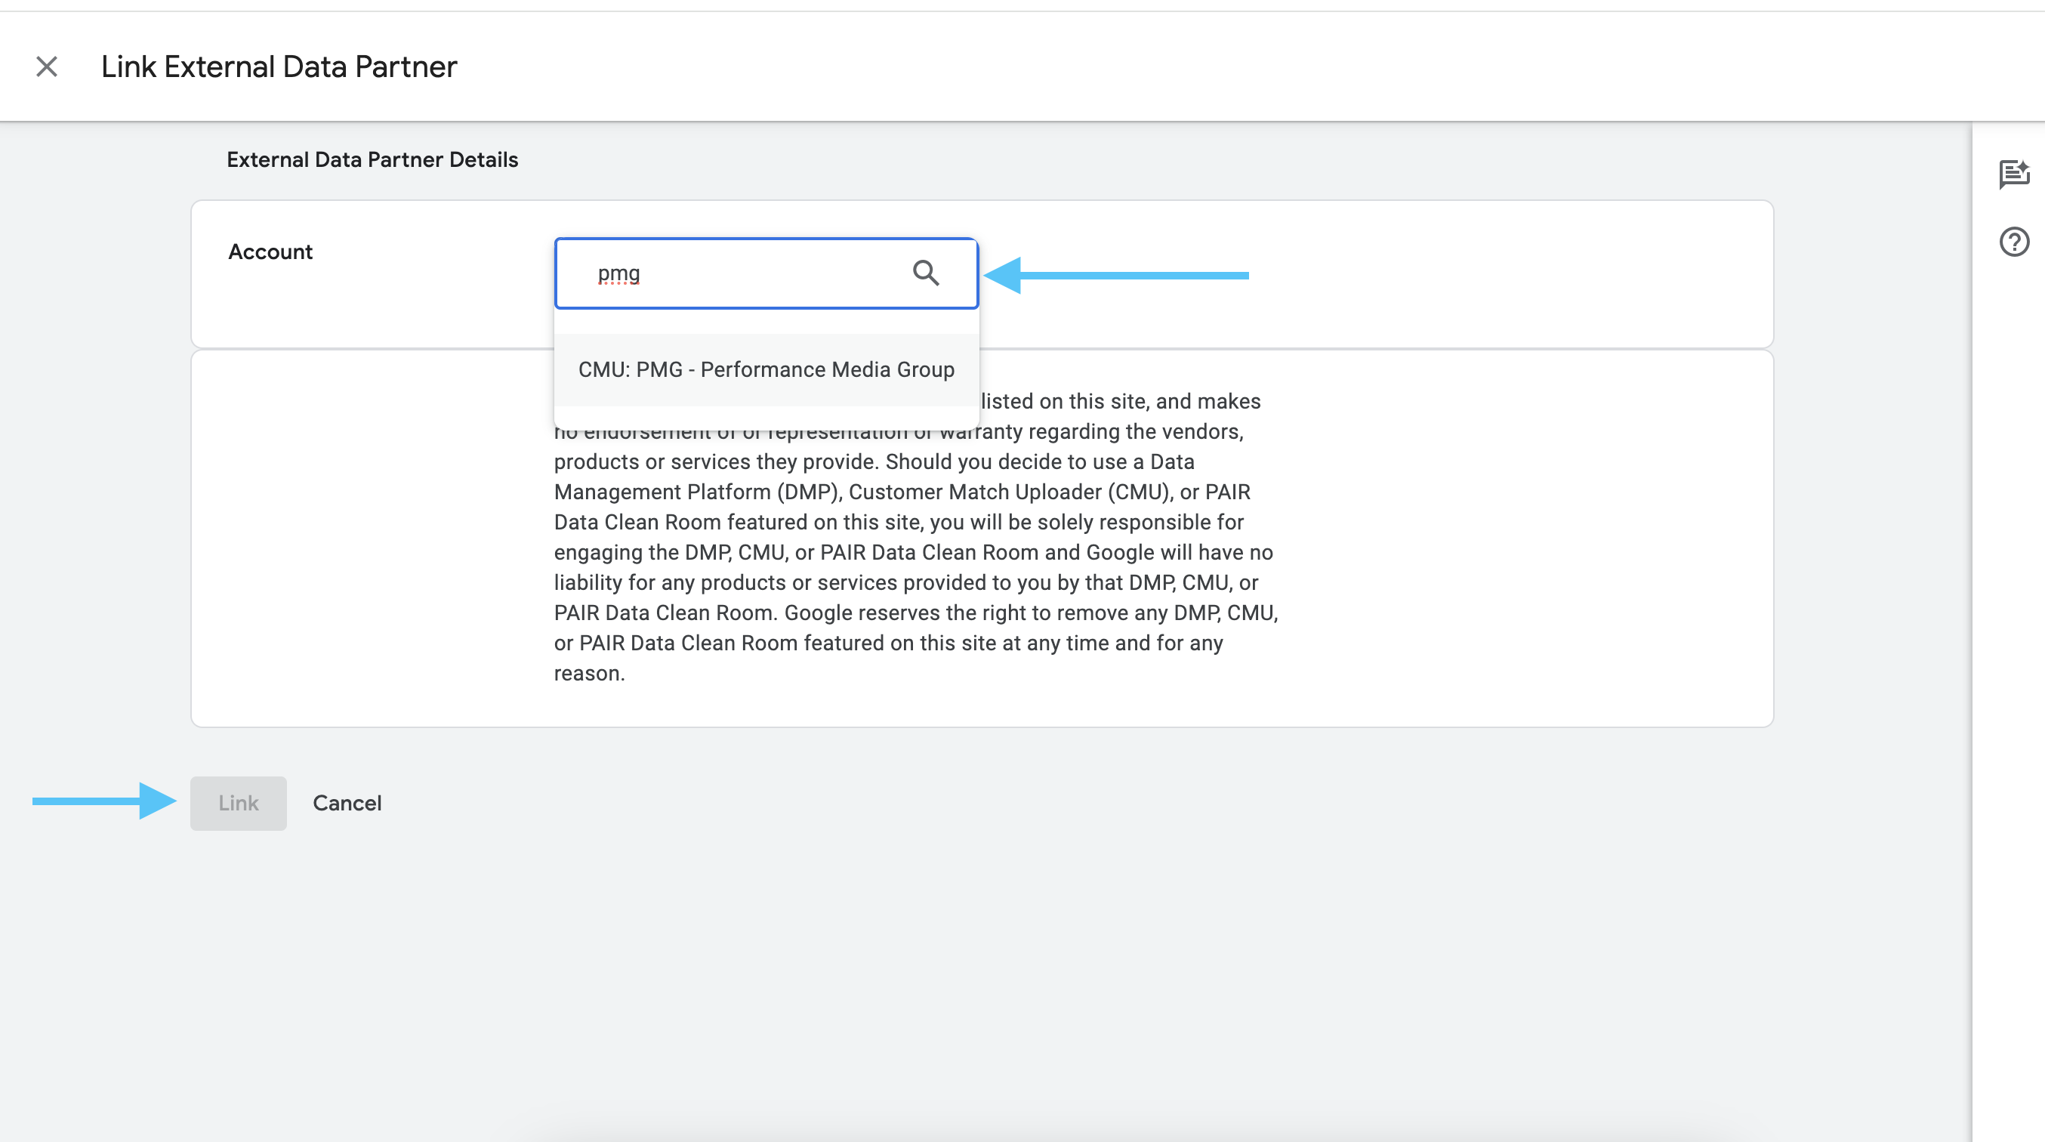2045x1142 pixels.
Task: Click the magnifier search icon in Account field
Action: (x=925, y=273)
